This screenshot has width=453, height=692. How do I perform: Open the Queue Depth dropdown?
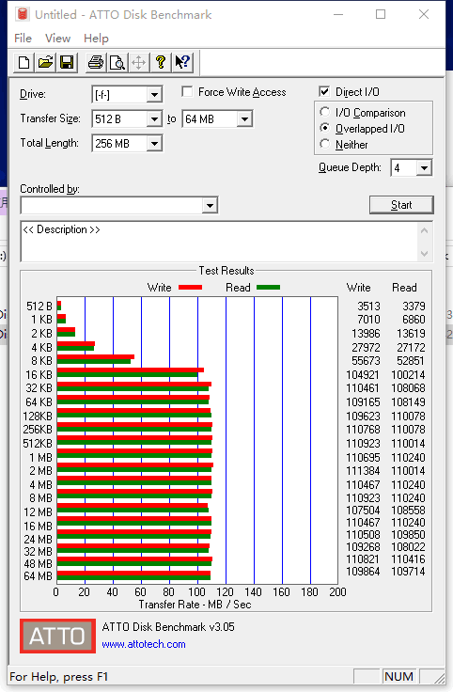[424, 167]
